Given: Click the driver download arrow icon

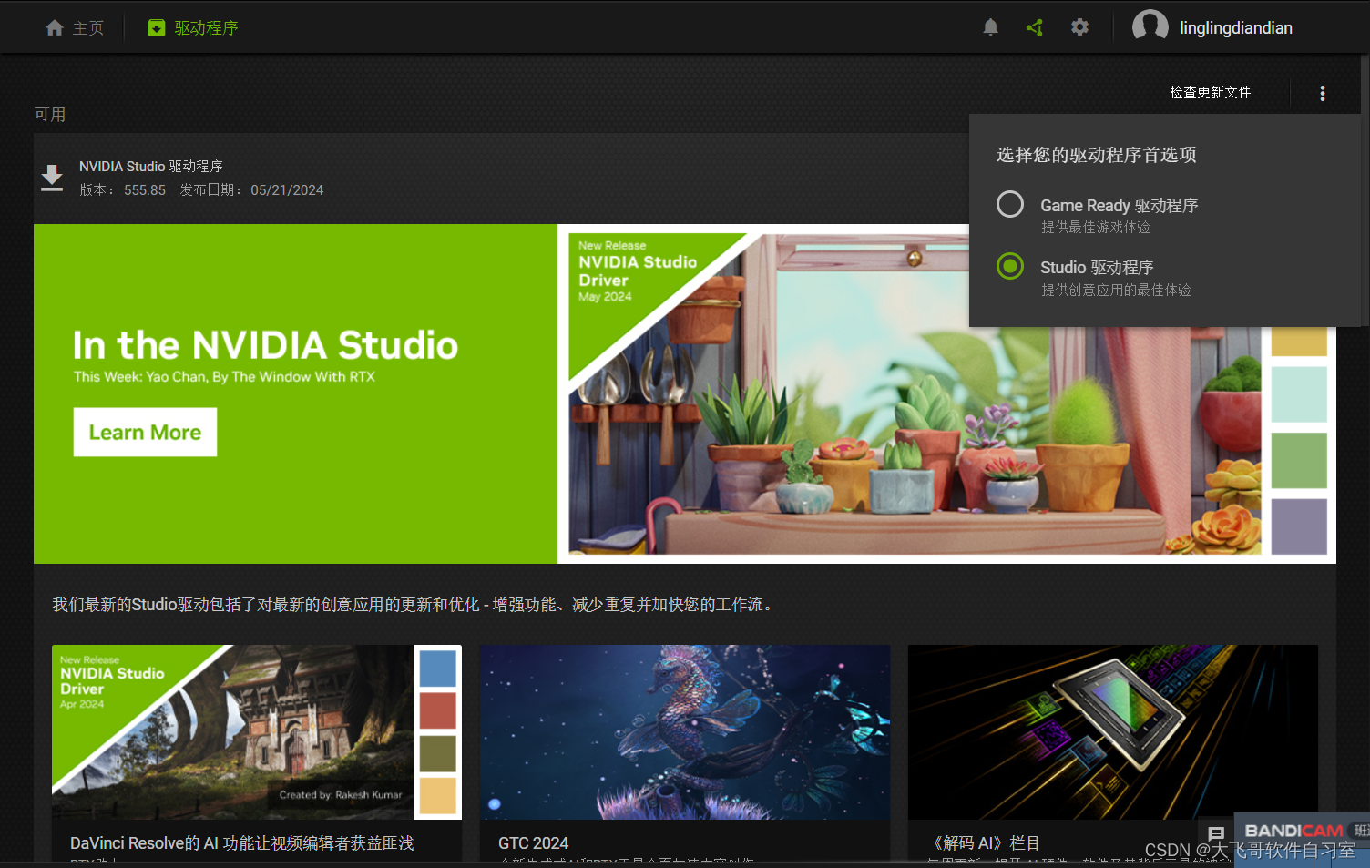Looking at the screenshot, I should (52, 178).
